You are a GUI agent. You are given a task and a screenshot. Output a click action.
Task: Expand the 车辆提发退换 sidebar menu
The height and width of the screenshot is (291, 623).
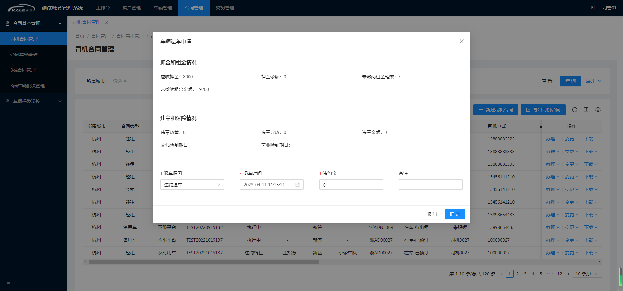[33, 101]
